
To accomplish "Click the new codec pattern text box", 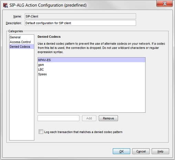I will pos(58,118).
